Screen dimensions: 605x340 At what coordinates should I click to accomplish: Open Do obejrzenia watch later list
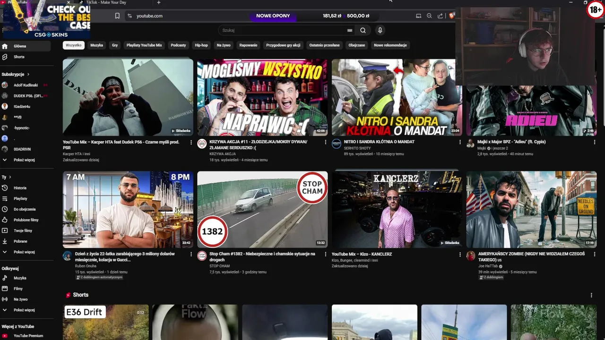26,209
